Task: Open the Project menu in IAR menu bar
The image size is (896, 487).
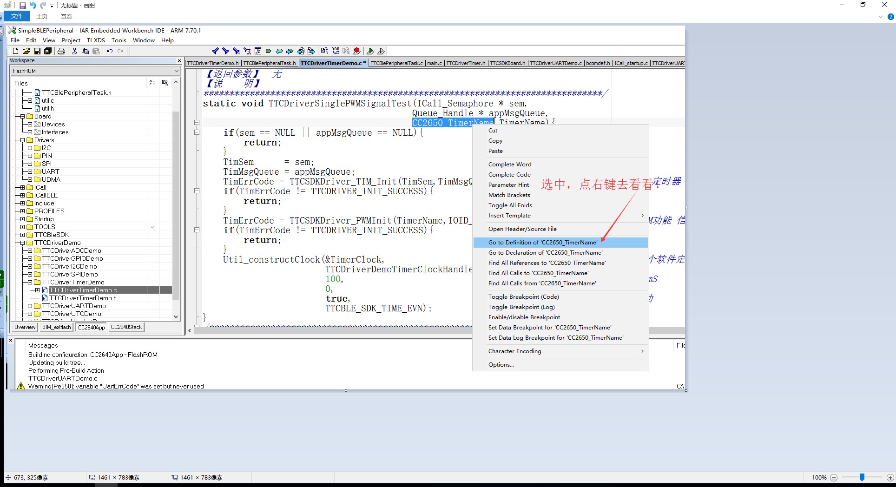Action: click(x=71, y=40)
